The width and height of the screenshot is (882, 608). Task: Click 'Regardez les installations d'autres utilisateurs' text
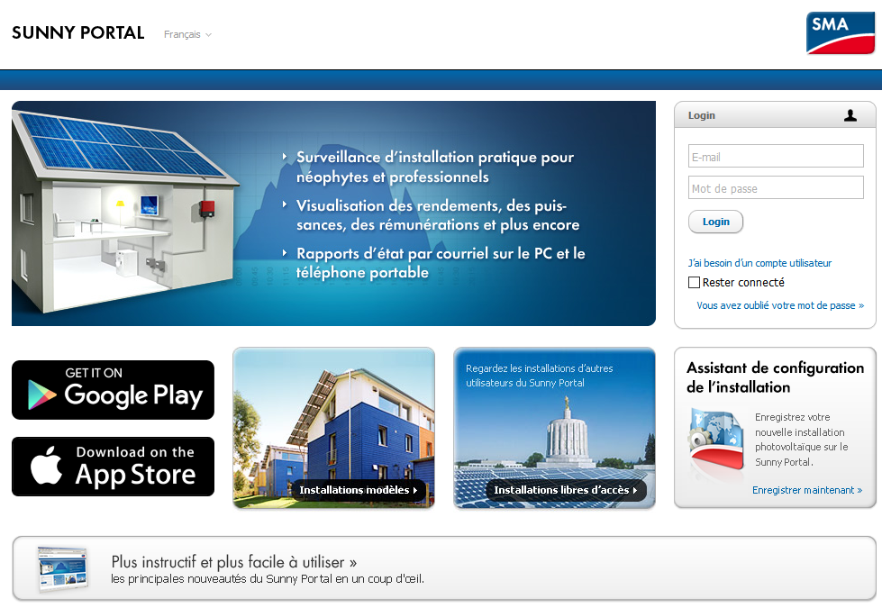[x=539, y=375]
